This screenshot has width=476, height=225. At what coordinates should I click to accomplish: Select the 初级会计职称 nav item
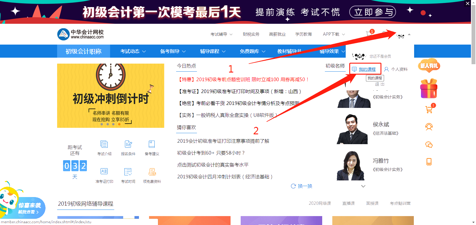click(84, 51)
